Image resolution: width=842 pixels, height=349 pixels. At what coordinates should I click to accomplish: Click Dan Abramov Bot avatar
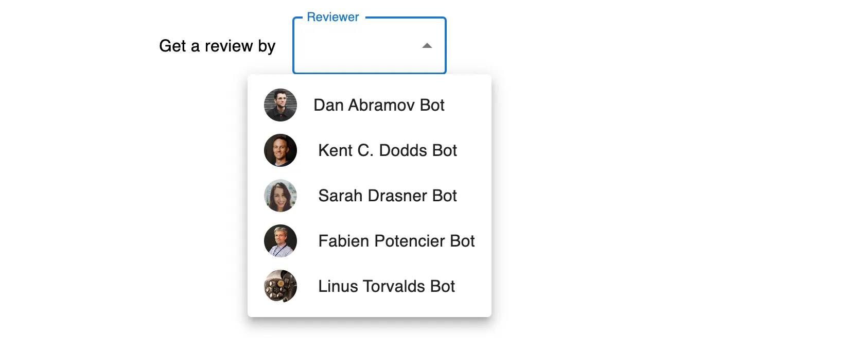click(280, 105)
